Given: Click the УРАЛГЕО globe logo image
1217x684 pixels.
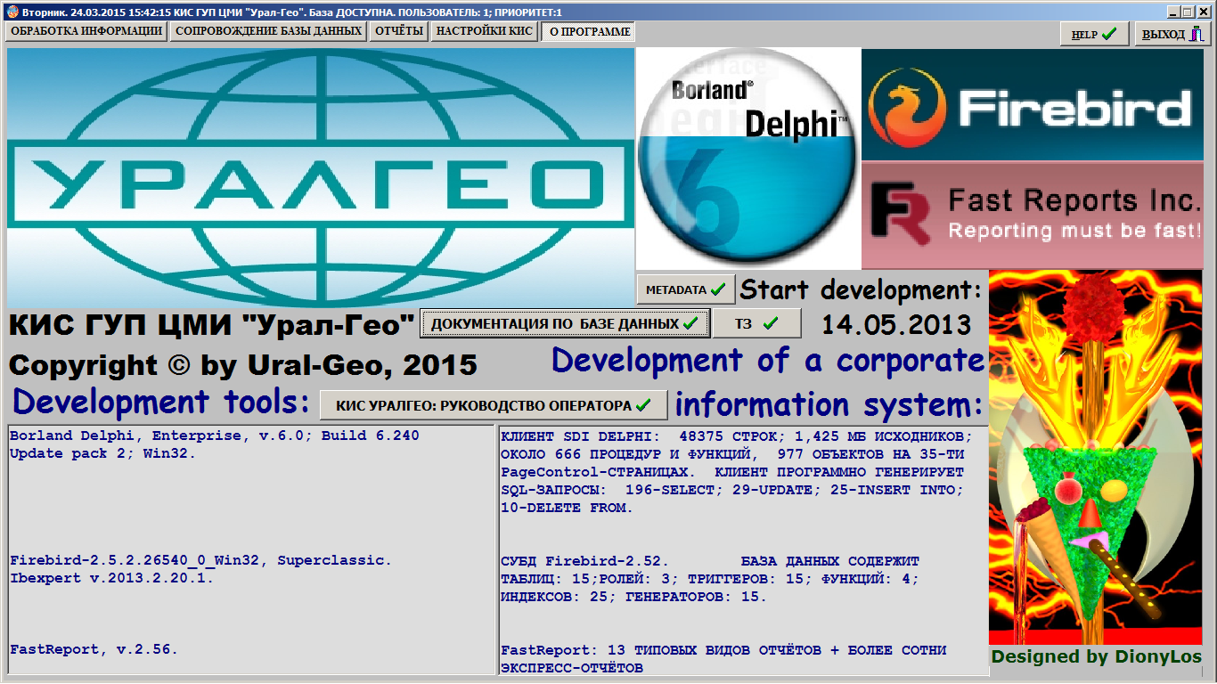Looking at the screenshot, I should pos(320,177).
